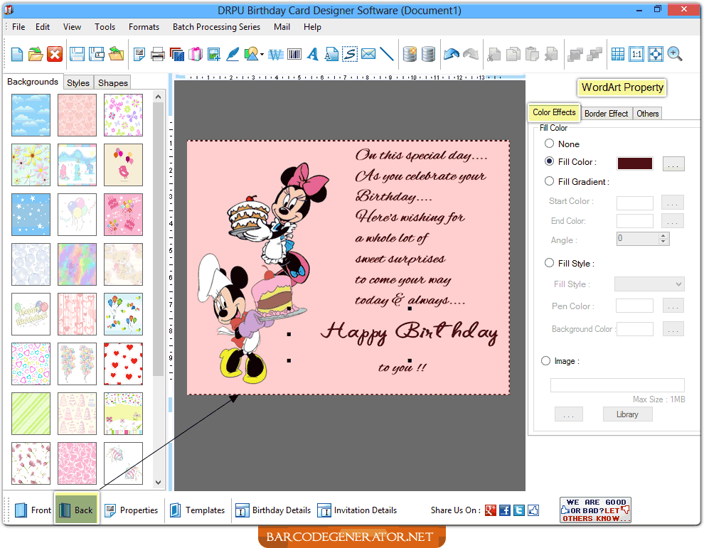Select the blue sky clouds background thumbnail

pyautogui.click(x=31, y=115)
